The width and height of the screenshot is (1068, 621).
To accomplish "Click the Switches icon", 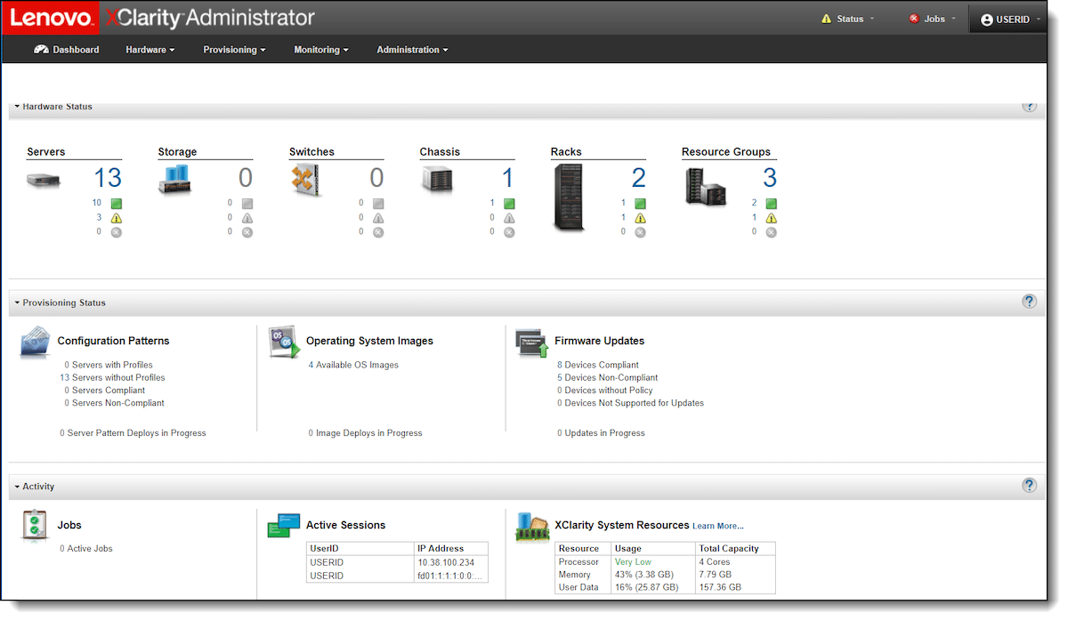I will point(305,181).
